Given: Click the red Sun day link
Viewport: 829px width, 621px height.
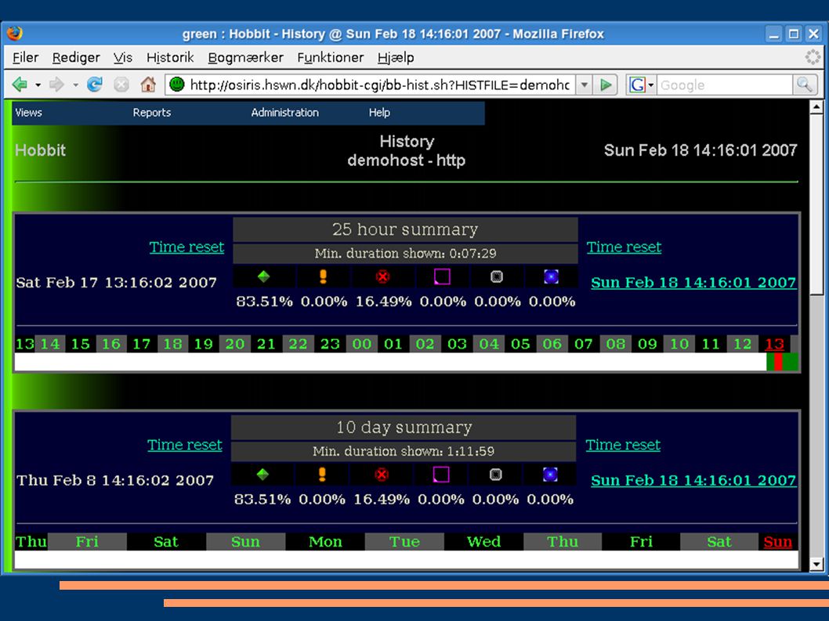Looking at the screenshot, I should (x=778, y=542).
